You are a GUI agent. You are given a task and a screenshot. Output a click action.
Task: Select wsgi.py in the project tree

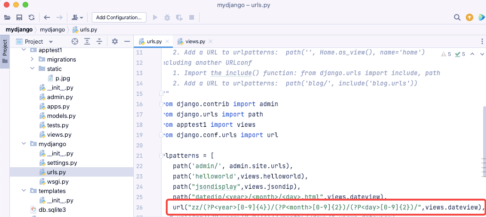pos(54,181)
